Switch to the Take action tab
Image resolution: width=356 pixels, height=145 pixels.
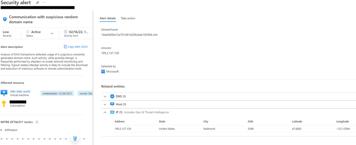(x=128, y=18)
